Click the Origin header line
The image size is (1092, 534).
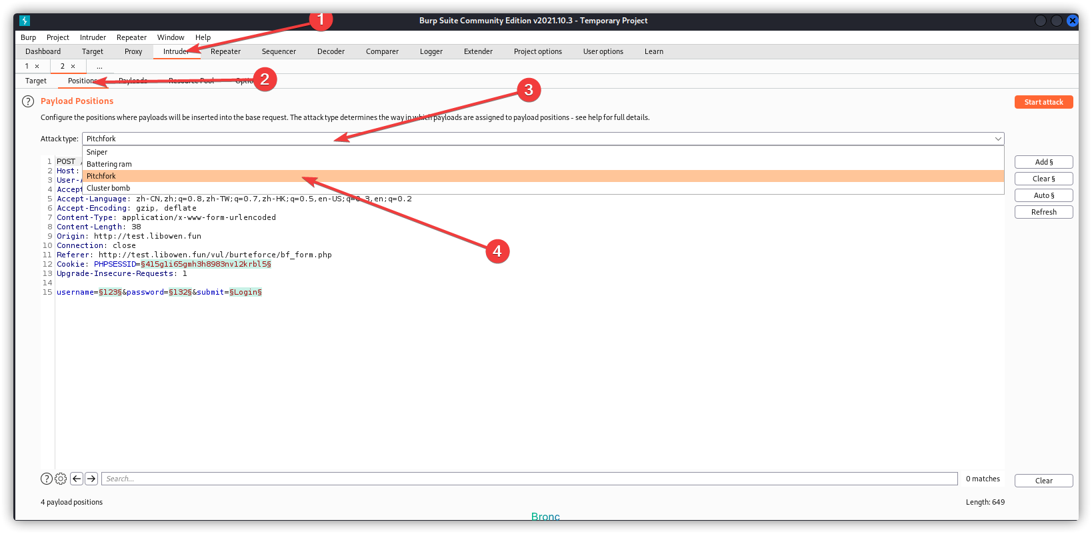pos(129,236)
